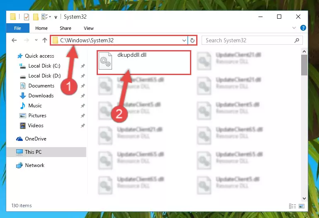Select OneDrive in navigation pane
This screenshot has width=319, height=218.
[36, 139]
